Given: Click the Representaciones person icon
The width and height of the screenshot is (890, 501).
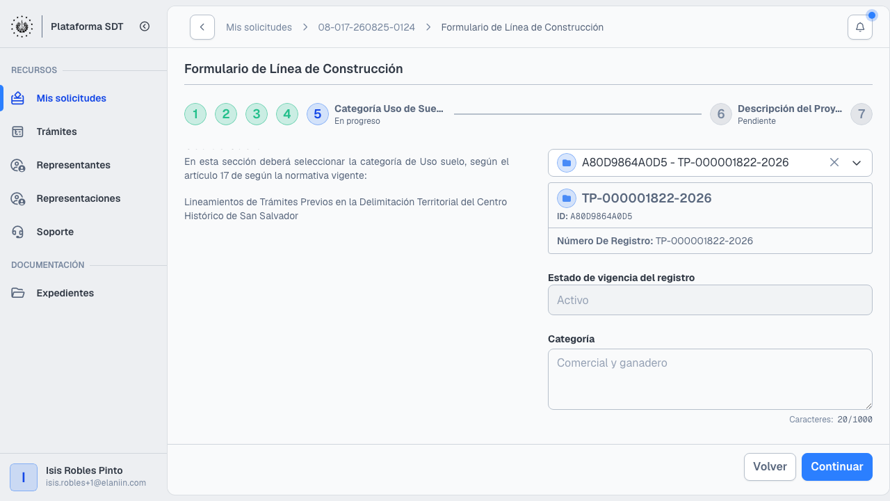Looking at the screenshot, I should click(x=18, y=198).
